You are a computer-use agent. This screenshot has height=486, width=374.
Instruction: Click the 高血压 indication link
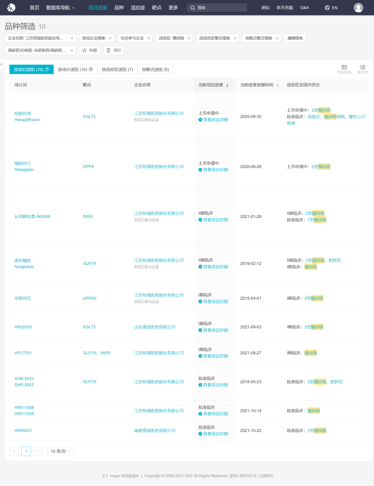(314, 117)
